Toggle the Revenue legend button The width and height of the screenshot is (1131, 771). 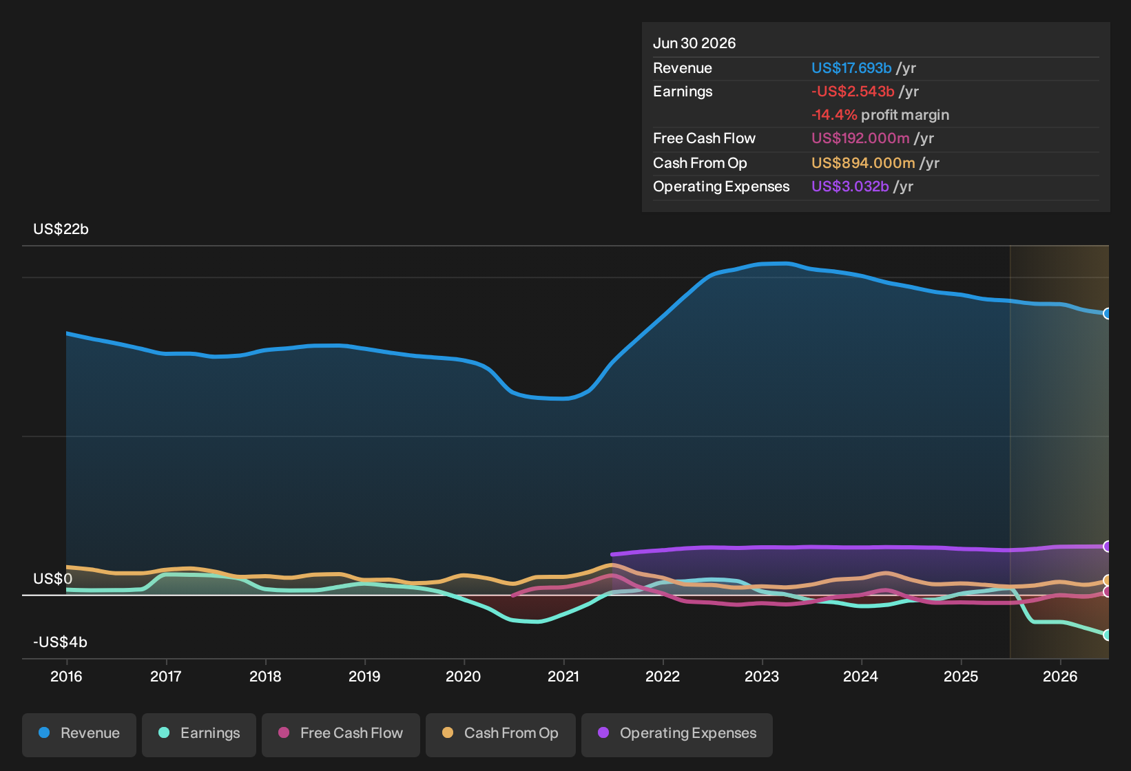click(x=79, y=734)
